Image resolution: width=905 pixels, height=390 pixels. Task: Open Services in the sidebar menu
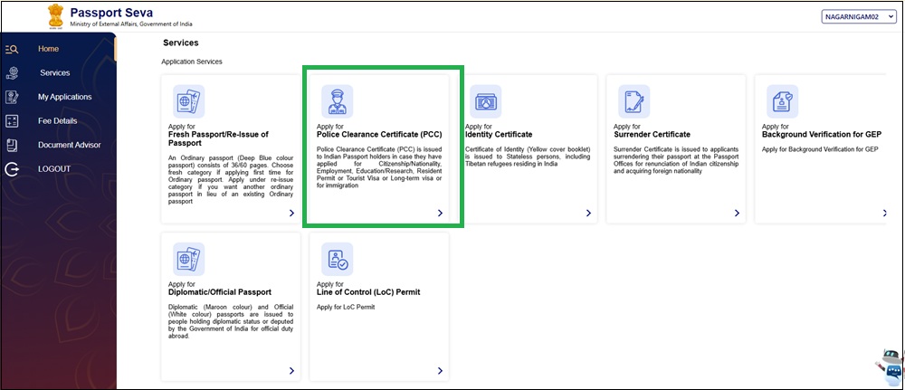tap(55, 73)
